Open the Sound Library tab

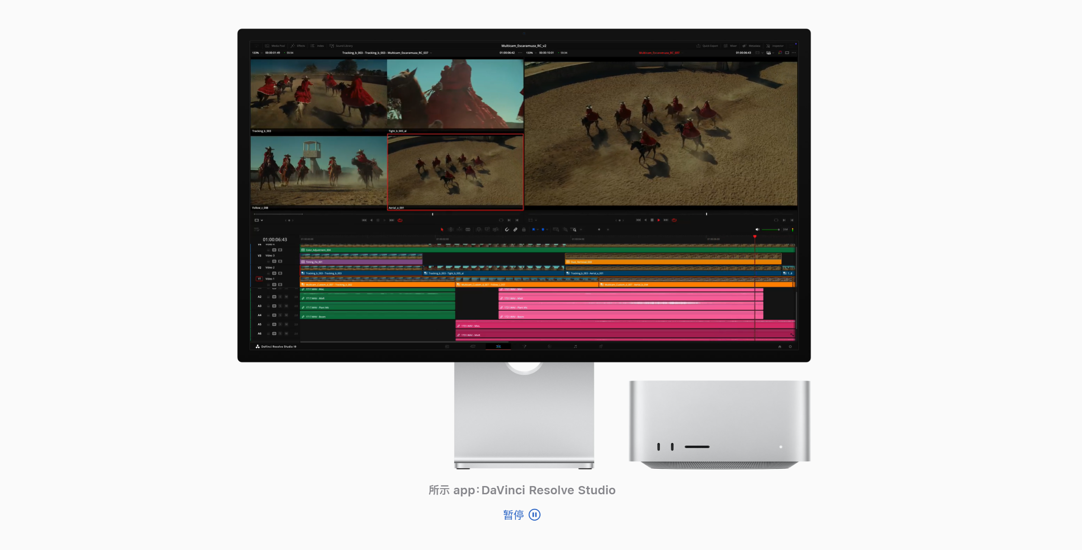coord(341,46)
